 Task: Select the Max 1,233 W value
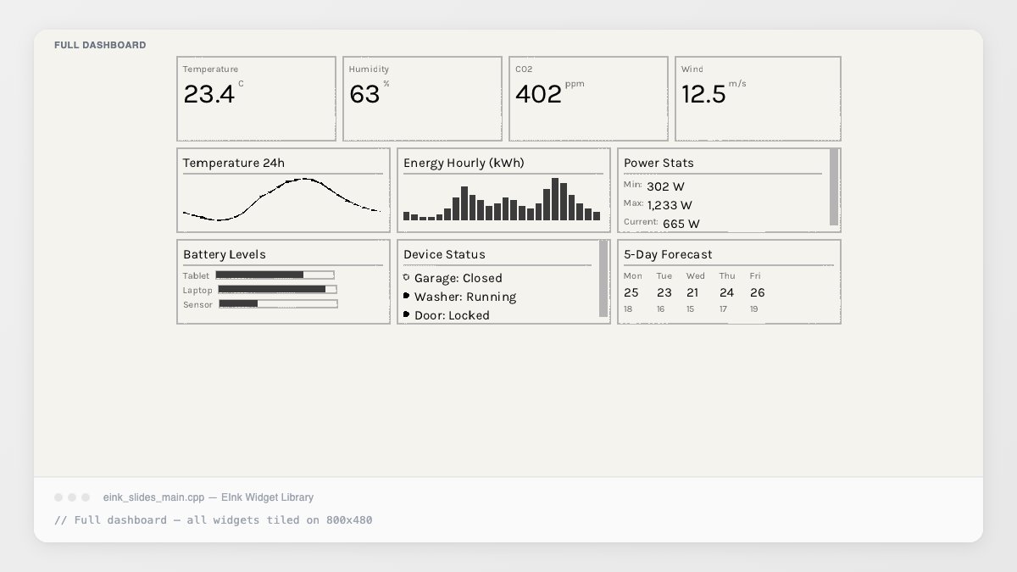pyautogui.click(x=670, y=205)
